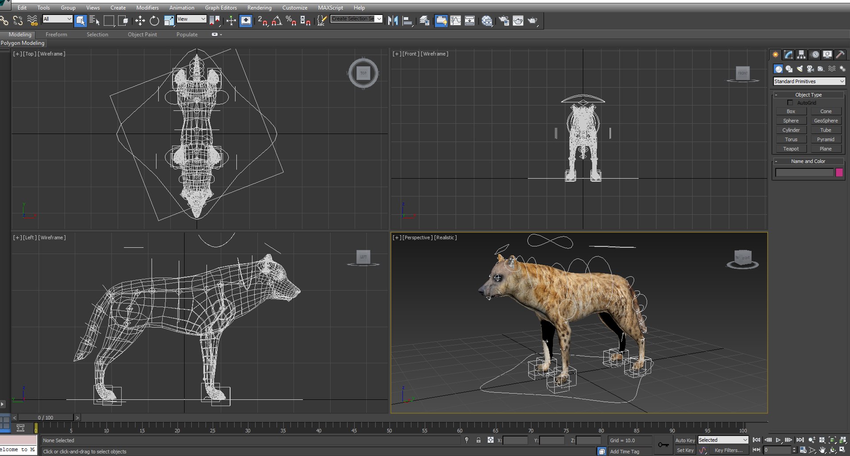Screen dimensions: 850x456
Task: Open the Motion command panel tab
Action: 815,54
